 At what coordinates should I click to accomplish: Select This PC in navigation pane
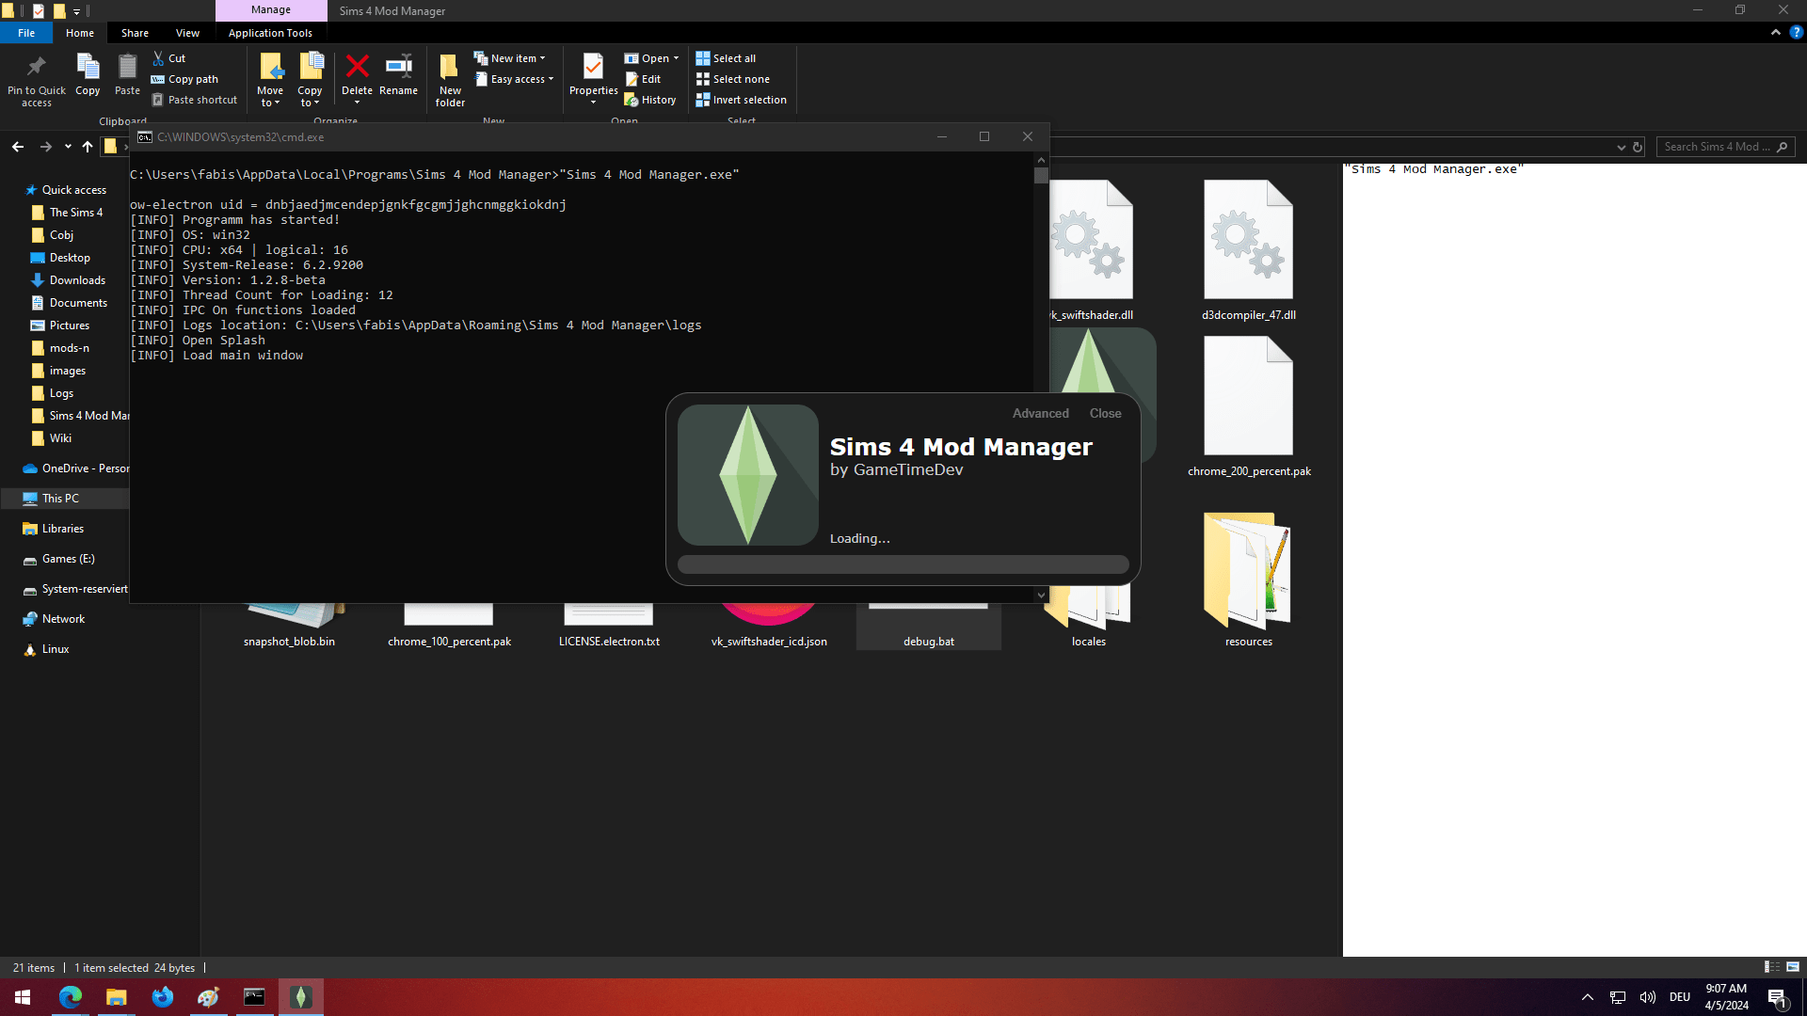click(60, 499)
